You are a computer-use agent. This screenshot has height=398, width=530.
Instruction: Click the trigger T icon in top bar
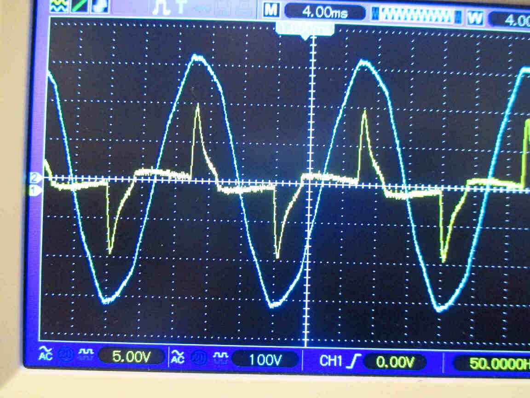click(x=181, y=7)
